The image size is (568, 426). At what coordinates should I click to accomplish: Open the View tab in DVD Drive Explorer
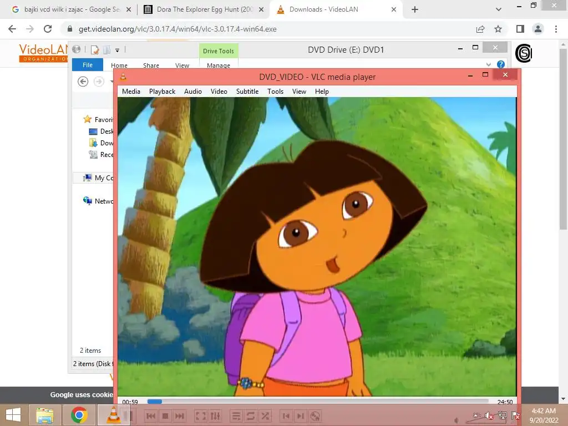(x=182, y=65)
